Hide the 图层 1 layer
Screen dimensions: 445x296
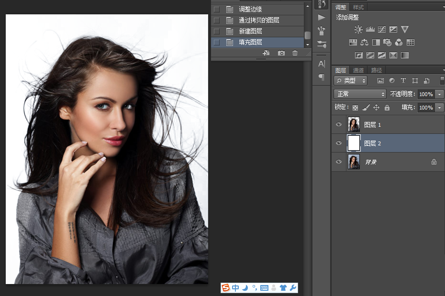click(339, 124)
